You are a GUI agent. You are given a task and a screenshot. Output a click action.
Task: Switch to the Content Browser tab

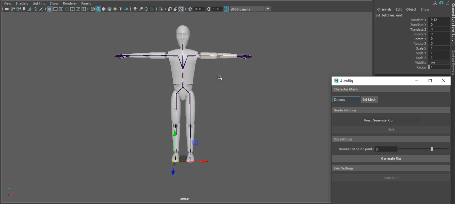[x=453, y=59]
